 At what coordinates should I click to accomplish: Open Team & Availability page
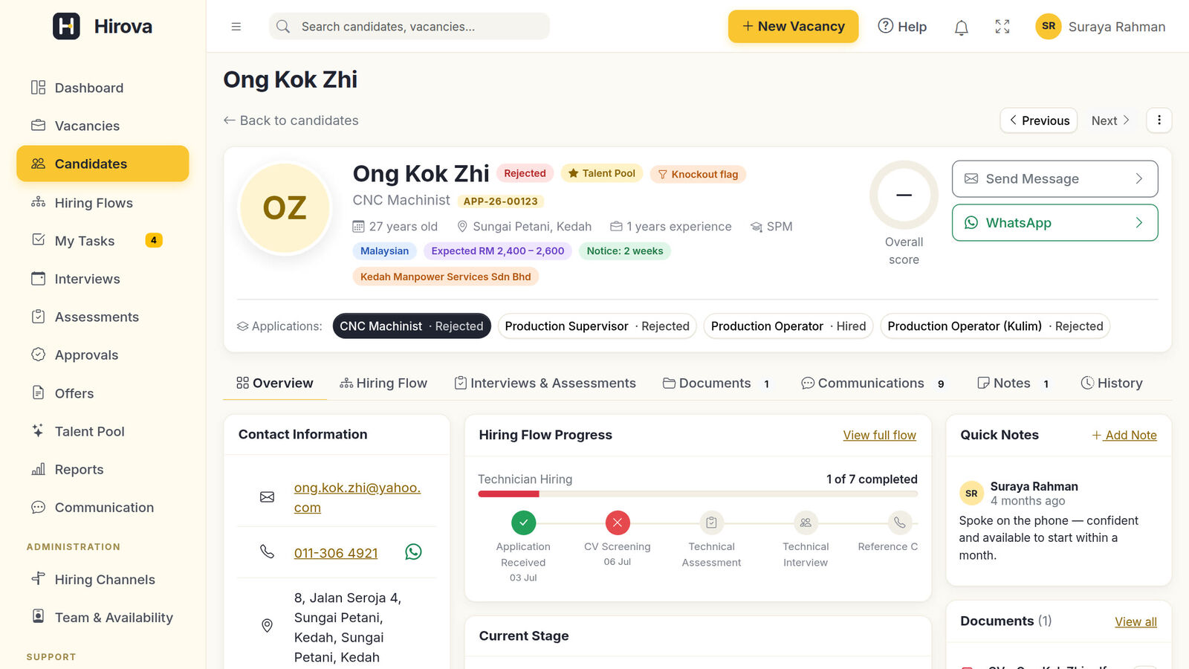coord(103,617)
